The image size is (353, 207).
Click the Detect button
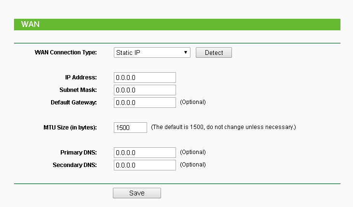click(x=214, y=52)
